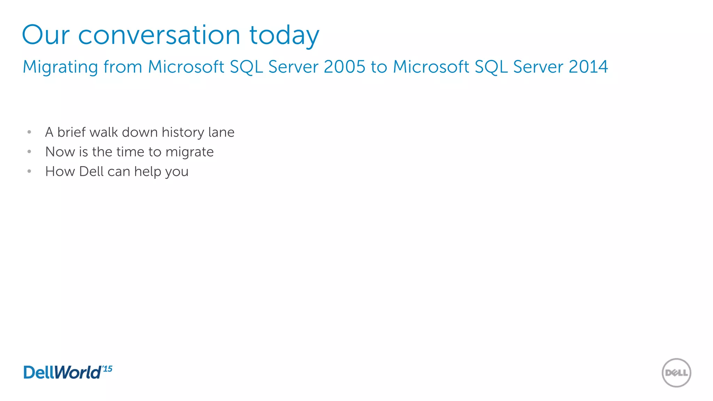
Task: Click the superscript '15 in the DellWorld logo
Action: (107, 368)
